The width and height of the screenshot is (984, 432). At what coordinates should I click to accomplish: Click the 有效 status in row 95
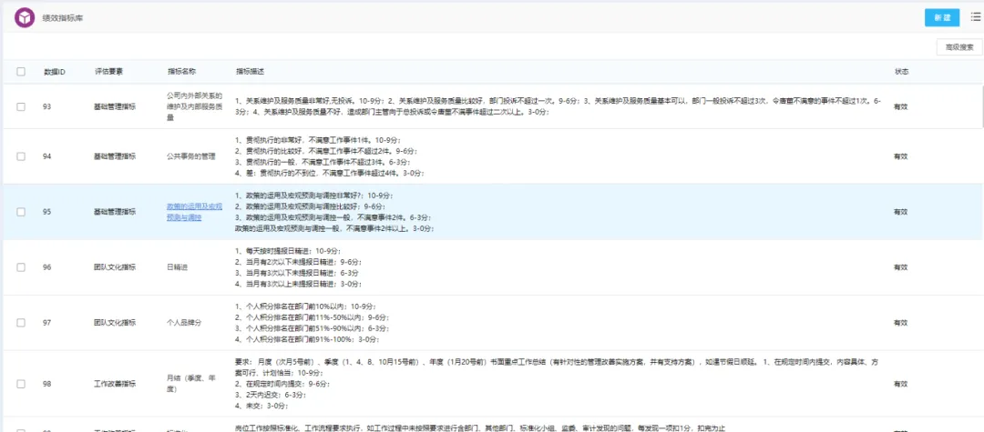(x=900, y=212)
